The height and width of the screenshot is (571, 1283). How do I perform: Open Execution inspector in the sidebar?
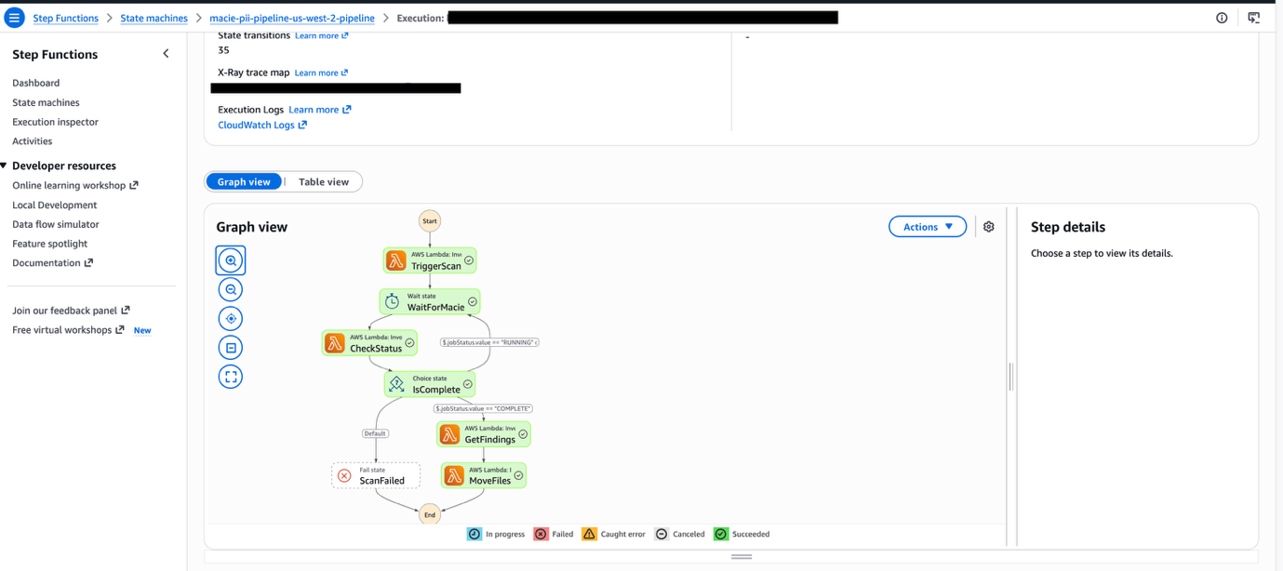pos(55,122)
